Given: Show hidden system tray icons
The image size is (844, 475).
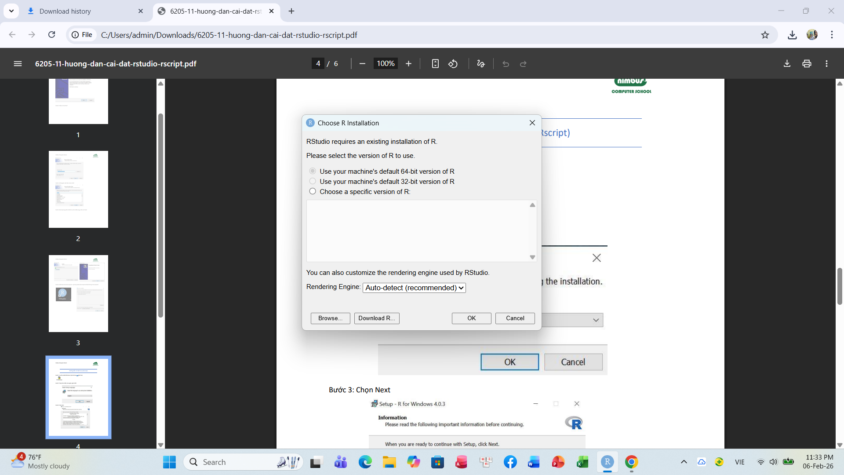Looking at the screenshot, I should [x=684, y=462].
